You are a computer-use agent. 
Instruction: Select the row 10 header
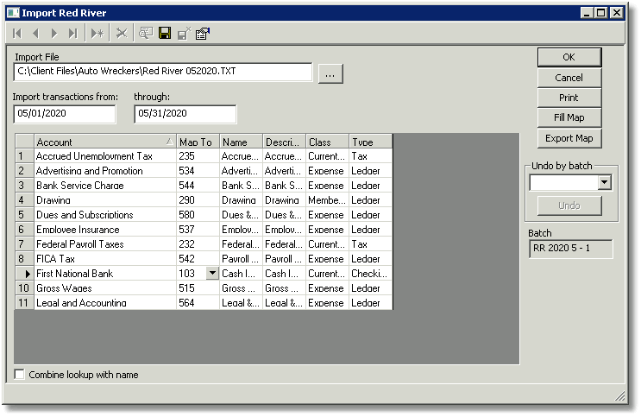pos(24,288)
